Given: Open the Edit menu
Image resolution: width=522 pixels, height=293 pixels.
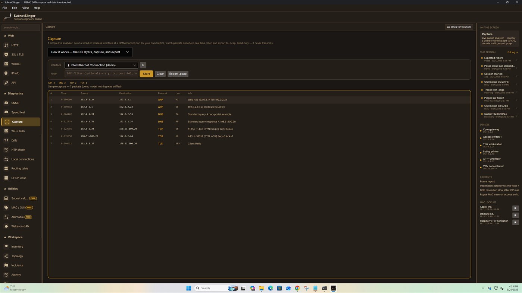Looking at the screenshot, I should coord(15,8).
